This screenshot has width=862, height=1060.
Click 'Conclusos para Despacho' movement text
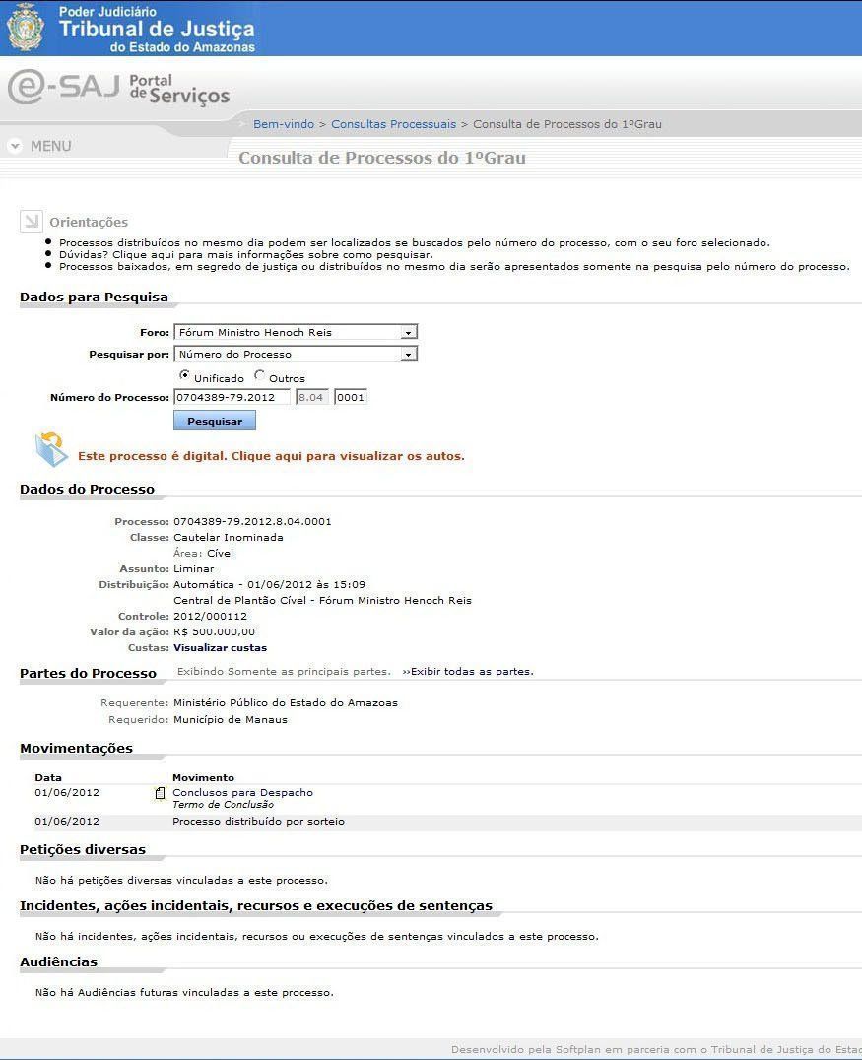[242, 792]
